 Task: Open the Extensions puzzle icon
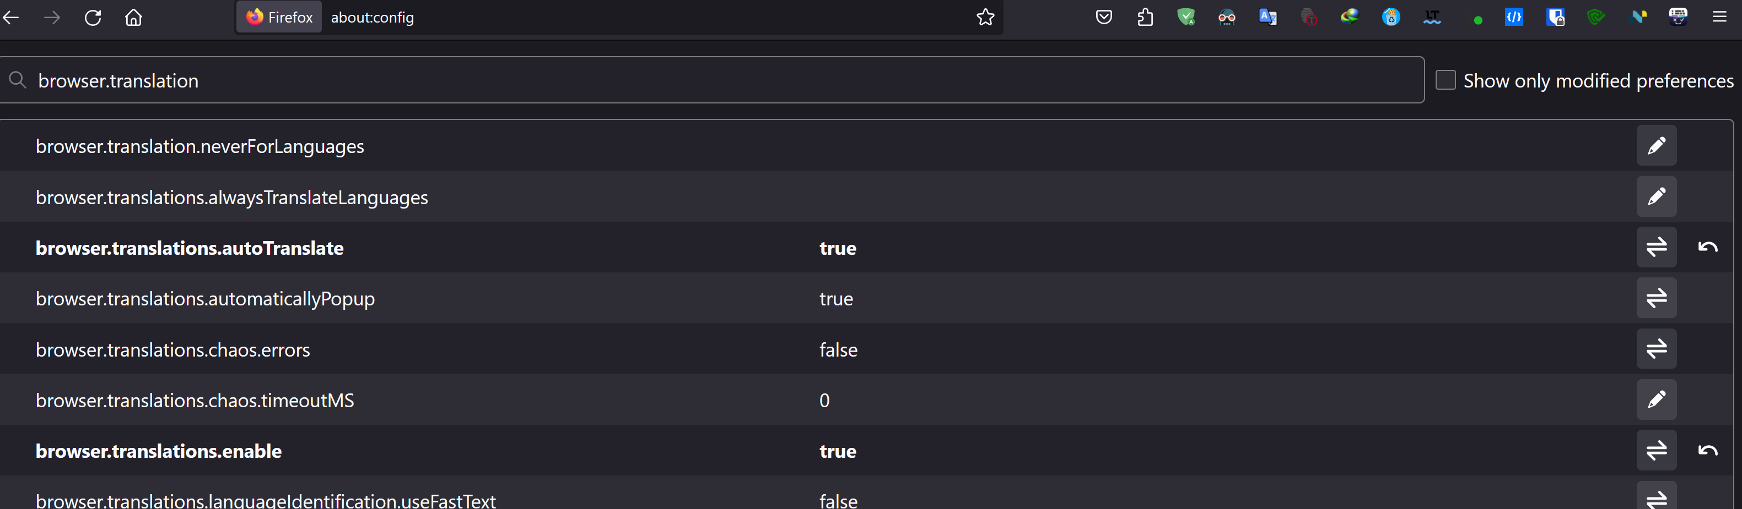pos(1145,18)
